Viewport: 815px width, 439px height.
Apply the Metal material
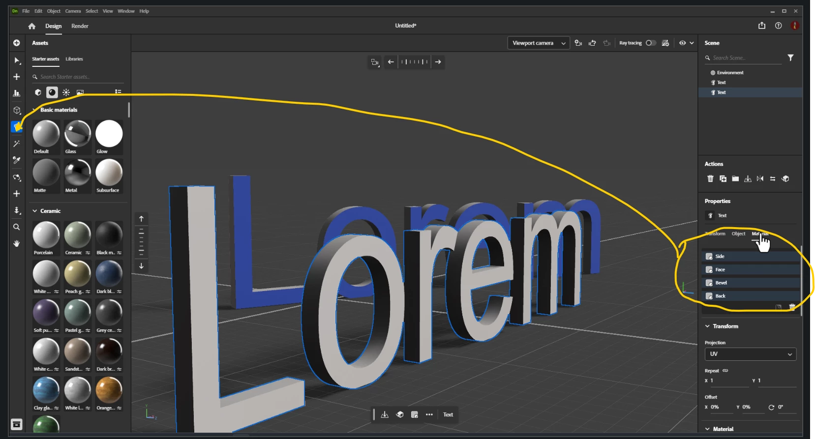pyautogui.click(x=77, y=176)
